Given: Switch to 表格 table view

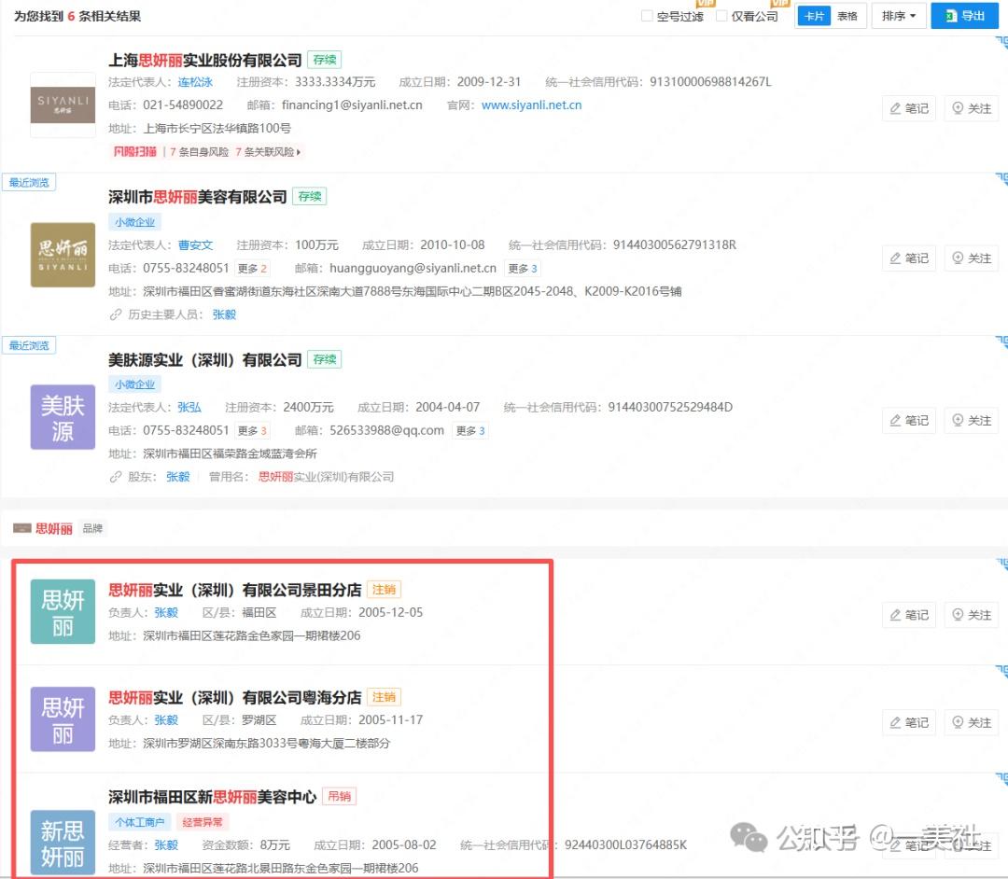Looking at the screenshot, I should click(x=847, y=16).
